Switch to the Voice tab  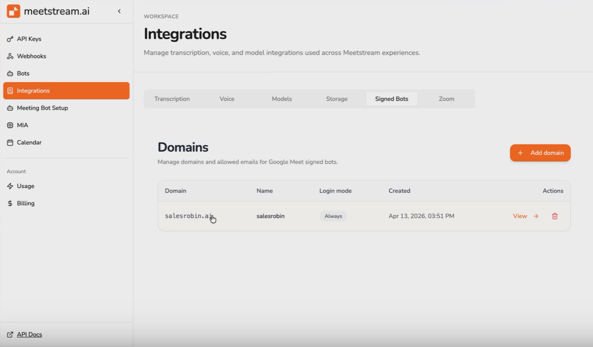(x=227, y=99)
